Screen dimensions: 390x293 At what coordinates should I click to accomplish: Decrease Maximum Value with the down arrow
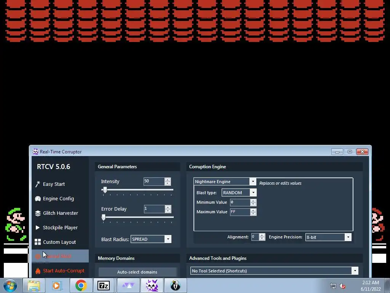253,214
